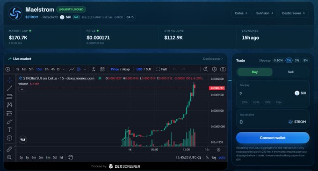The height and width of the screenshot is (171, 318).
Task: Open the emoji icons tool
Action: pyautogui.click(x=9, y=138)
